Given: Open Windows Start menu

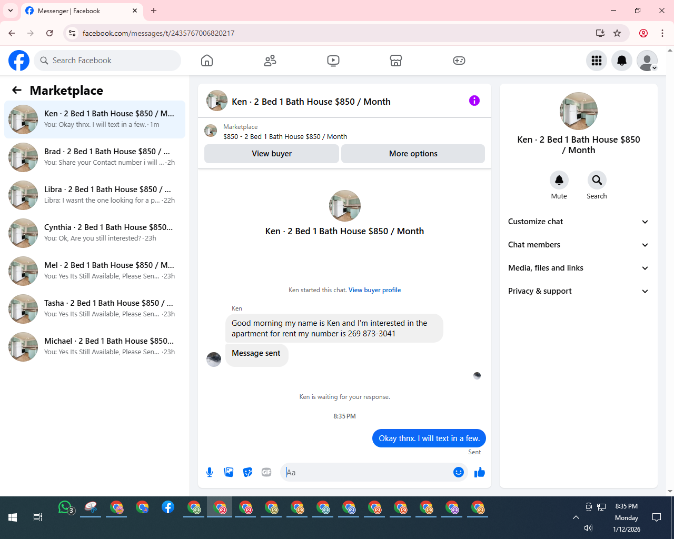Looking at the screenshot, I should [x=13, y=517].
